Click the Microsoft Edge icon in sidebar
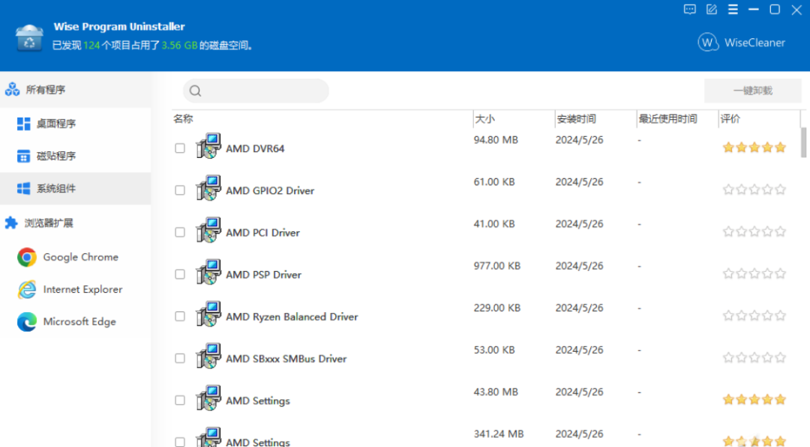Screen dimensions: 810x447 coord(27,322)
